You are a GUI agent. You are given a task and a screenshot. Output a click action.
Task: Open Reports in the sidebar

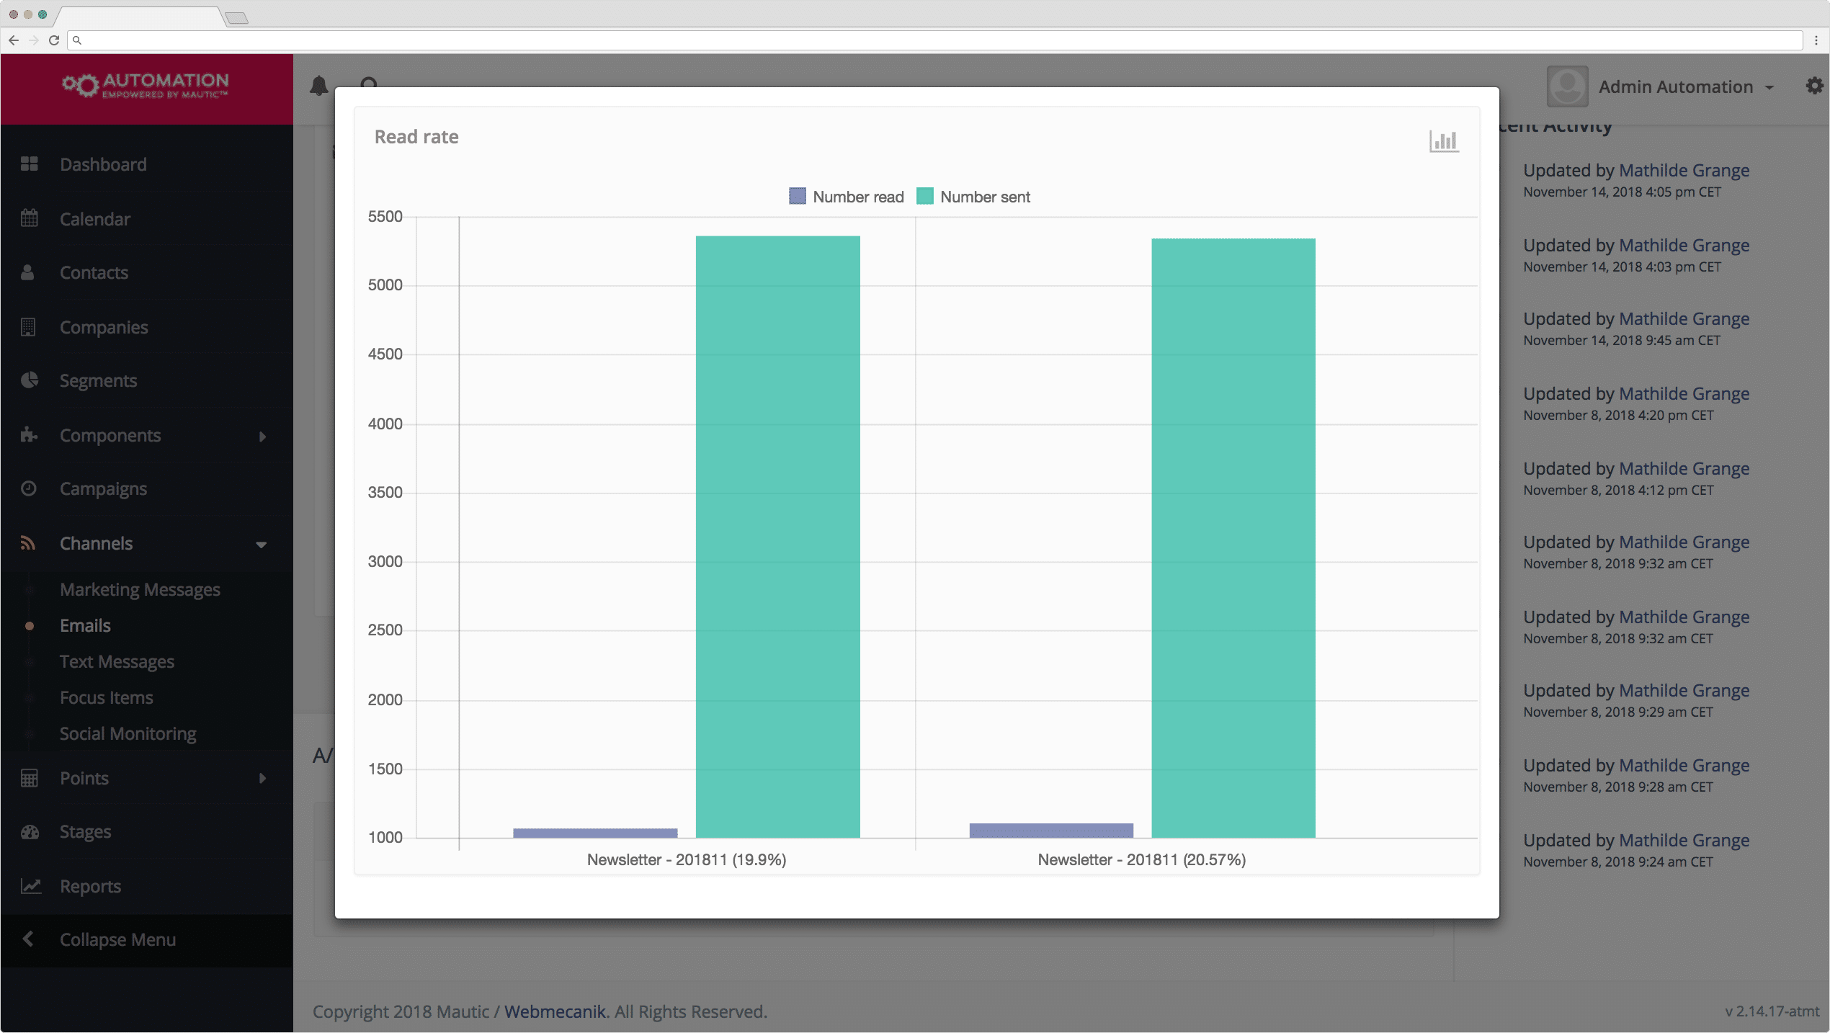(x=90, y=886)
